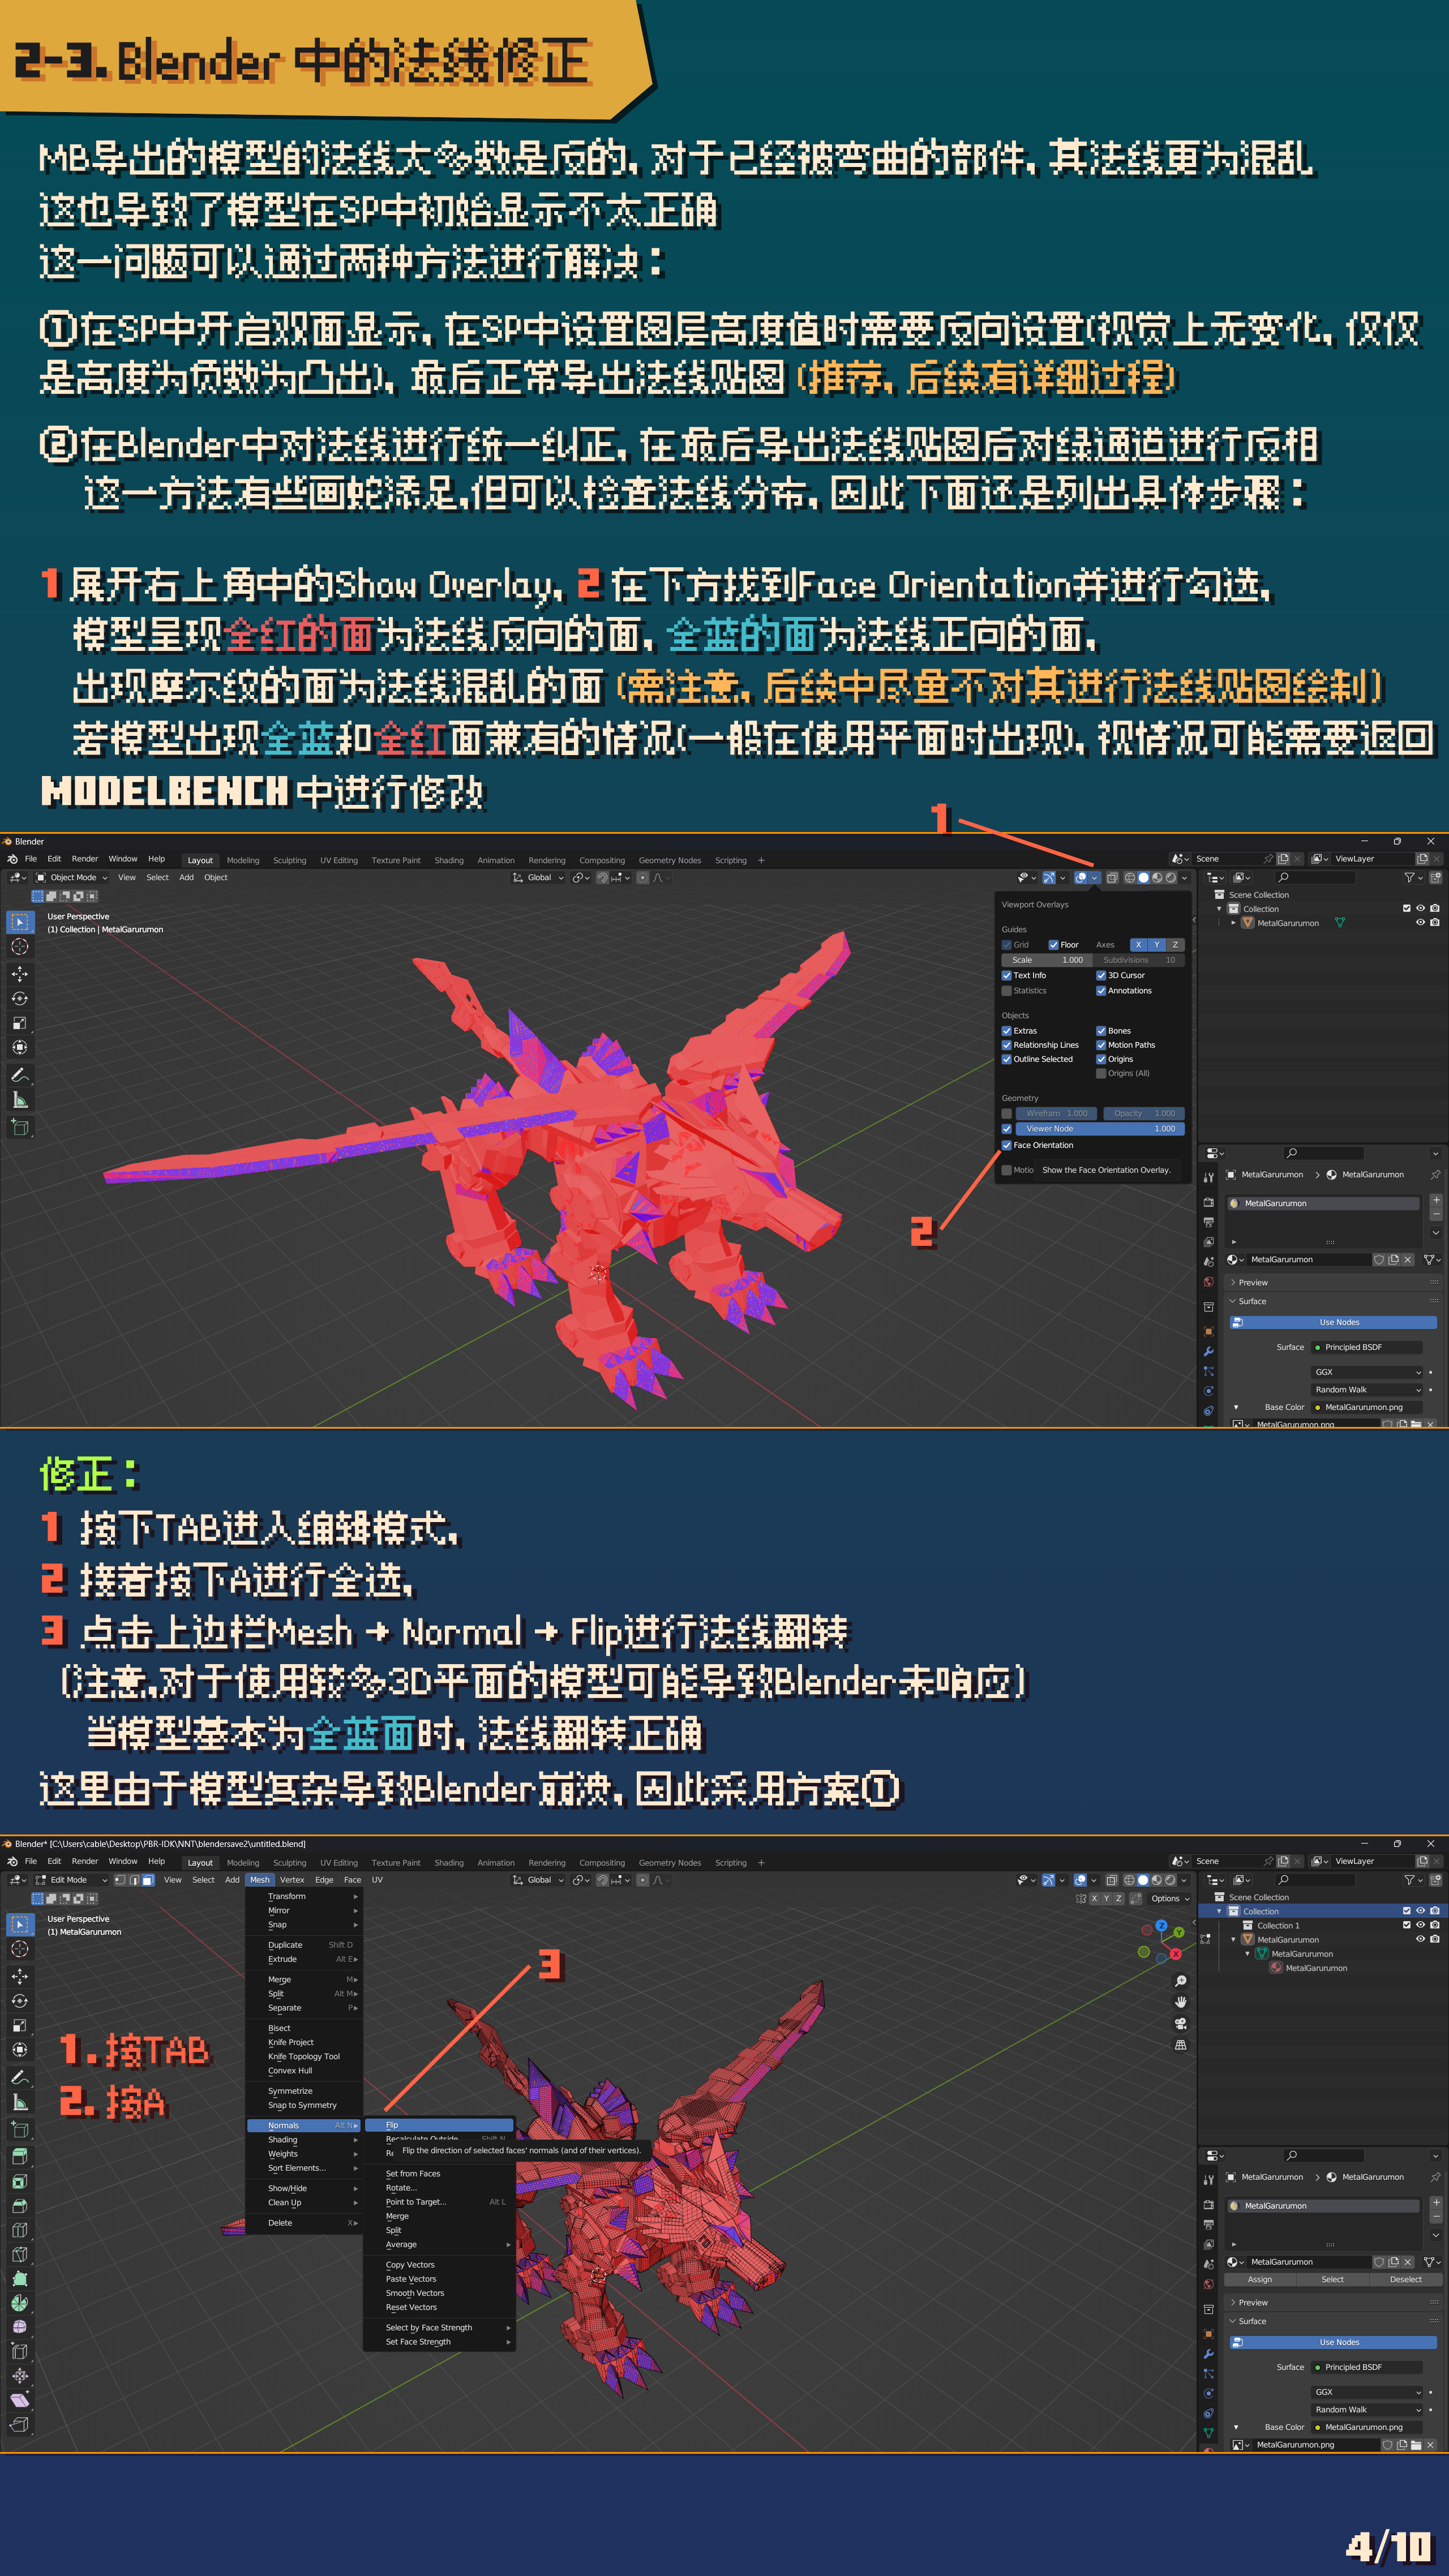The width and height of the screenshot is (1449, 2576).
Task: Toggle X-Ray icon in upper viewport header
Action: pos(1112,878)
